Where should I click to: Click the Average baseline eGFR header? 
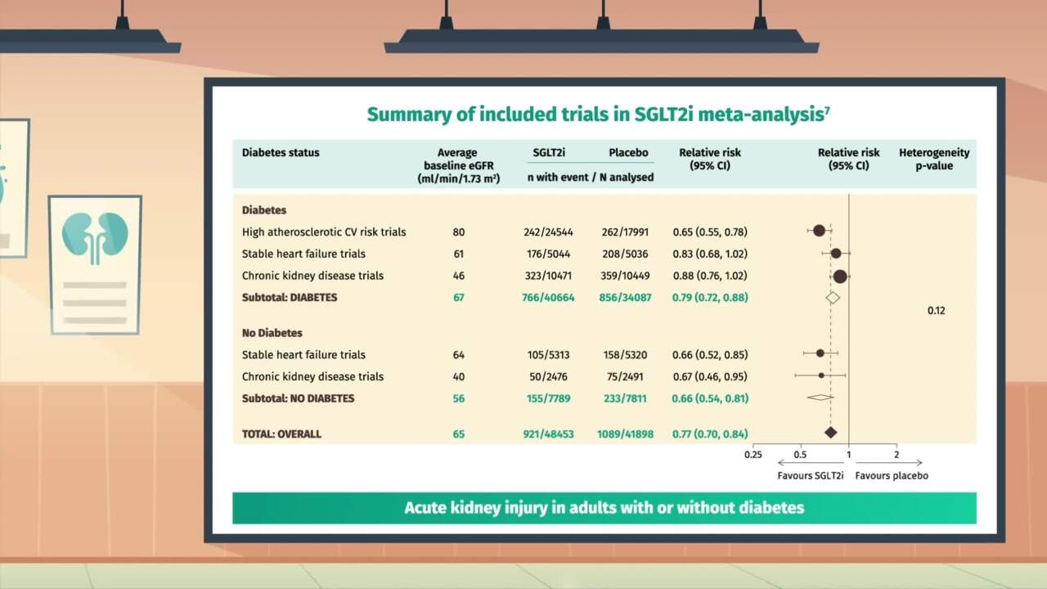click(456, 165)
